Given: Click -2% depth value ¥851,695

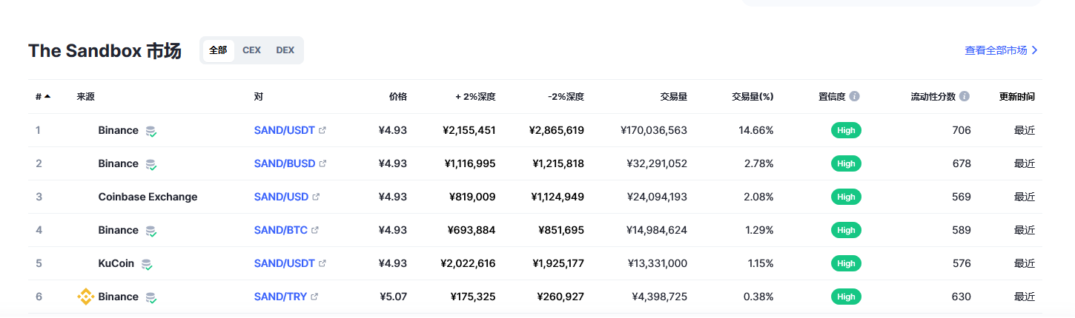Looking at the screenshot, I should (x=561, y=230).
